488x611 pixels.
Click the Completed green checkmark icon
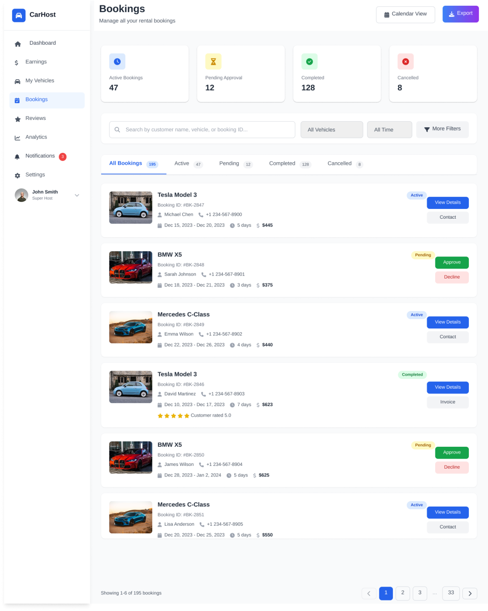(309, 62)
